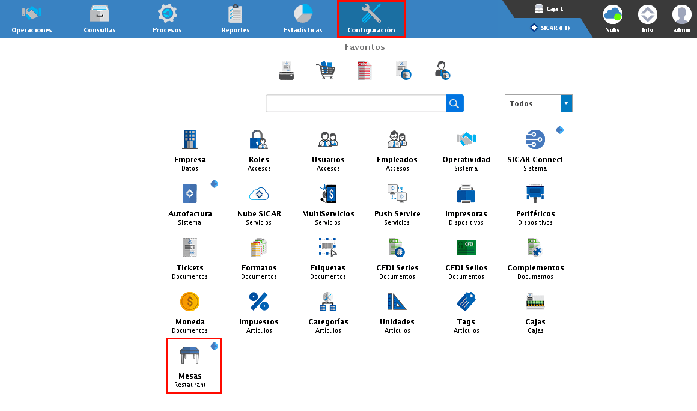Image resolution: width=697 pixels, height=411 pixels.
Task: Click the blue search magnifier button
Action: 455,103
